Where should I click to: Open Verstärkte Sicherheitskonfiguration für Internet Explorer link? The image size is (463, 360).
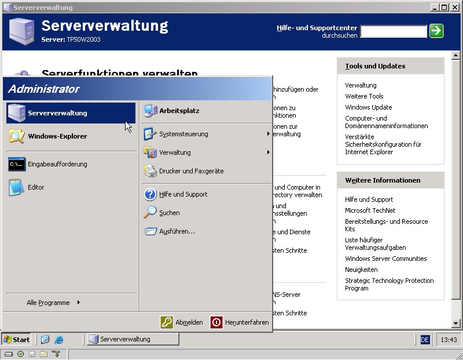point(383,144)
